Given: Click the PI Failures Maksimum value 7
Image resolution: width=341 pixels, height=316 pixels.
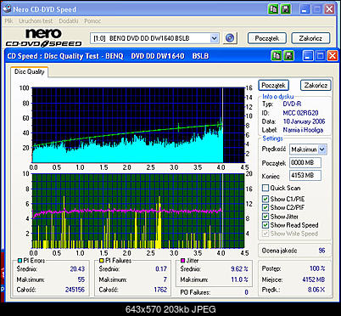Looking at the screenshot, I should point(165,279).
